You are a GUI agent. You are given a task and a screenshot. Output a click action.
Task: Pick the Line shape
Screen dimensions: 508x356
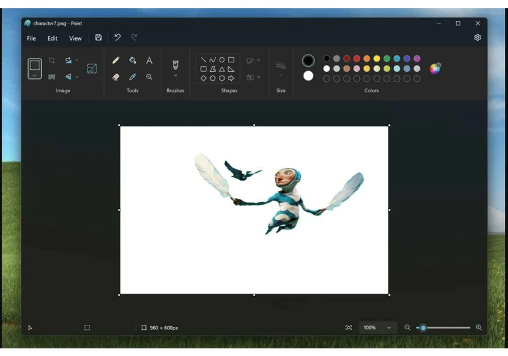coord(203,60)
